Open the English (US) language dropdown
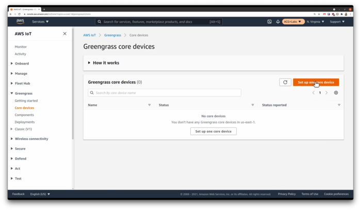The width and height of the screenshot is (361, 210). pyautogui.click(x=40, y=194)
